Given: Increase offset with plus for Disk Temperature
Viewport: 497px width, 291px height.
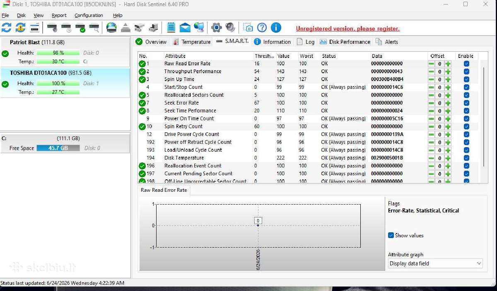Looking at the screenshot, I should (448, 158).
